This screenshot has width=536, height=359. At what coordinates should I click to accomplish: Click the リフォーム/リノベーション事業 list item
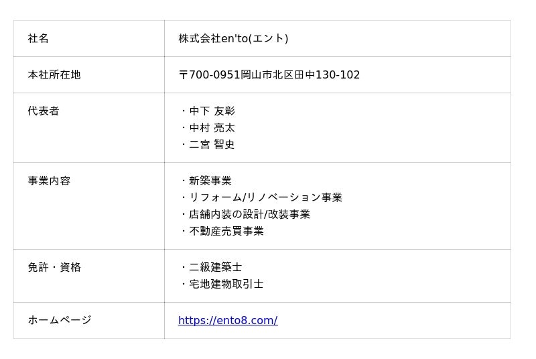pyautogui.click(x=265, y=198)
